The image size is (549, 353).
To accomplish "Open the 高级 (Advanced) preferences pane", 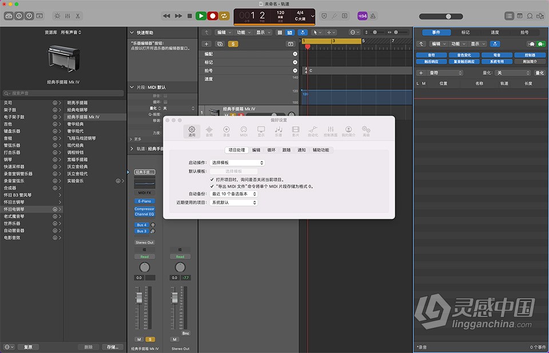I will [366, 131].
